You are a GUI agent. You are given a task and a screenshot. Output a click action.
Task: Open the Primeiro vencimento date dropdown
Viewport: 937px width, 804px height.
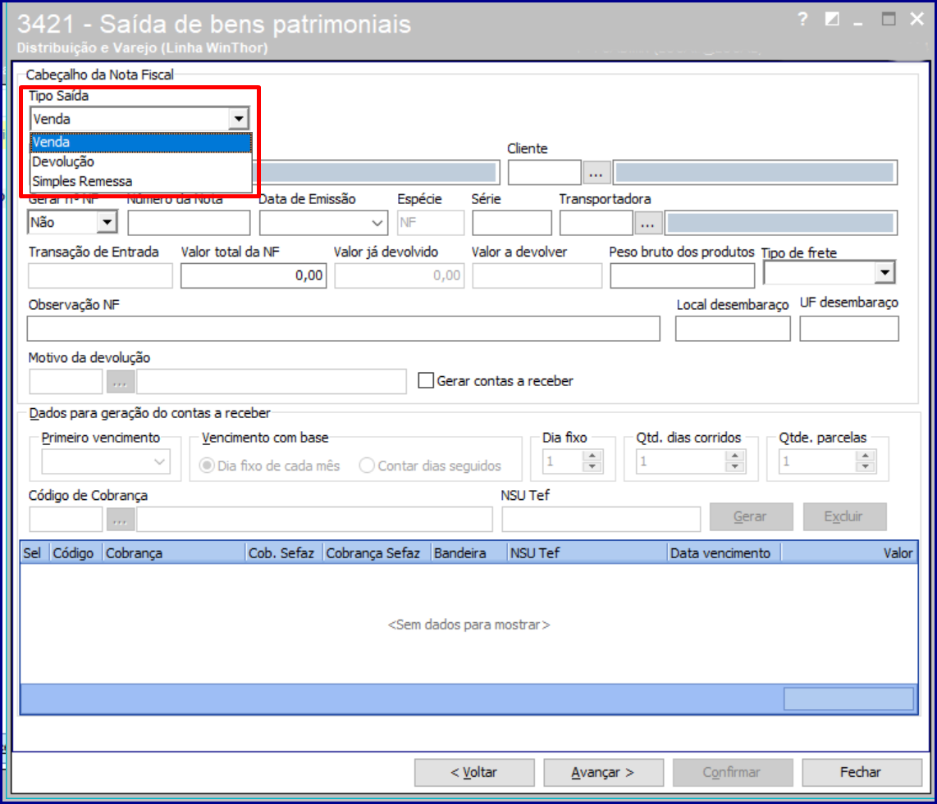pos(159,462)
